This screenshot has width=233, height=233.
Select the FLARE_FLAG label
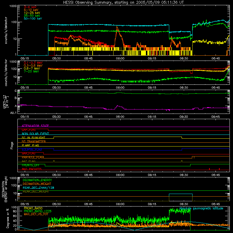pyautogui.click(x=30, y=145)
